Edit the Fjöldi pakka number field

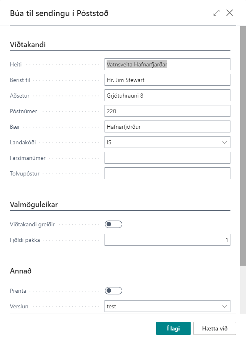[167, 240]
